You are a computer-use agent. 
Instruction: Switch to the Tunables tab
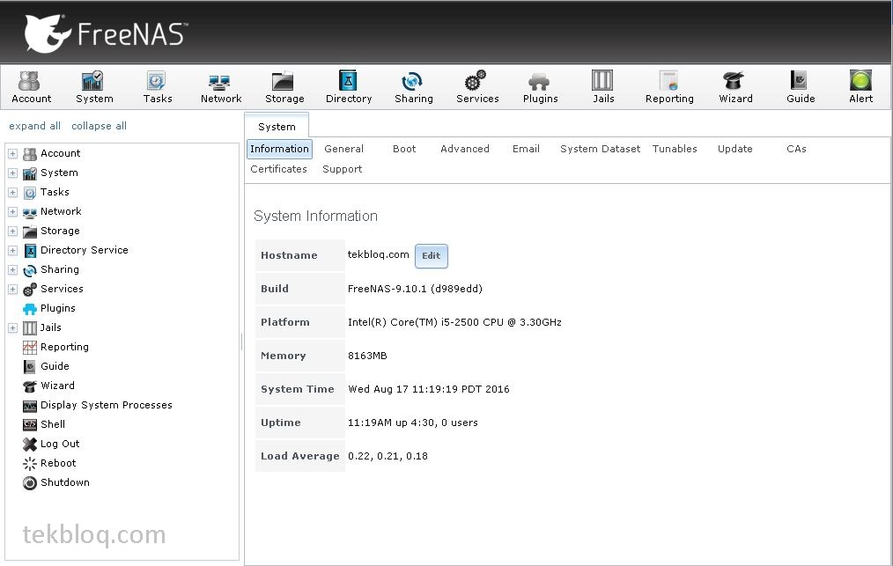click(x=675, y=149)
